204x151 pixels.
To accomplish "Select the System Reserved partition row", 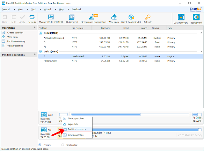I will pyautogui.click(x=120, y=38).
